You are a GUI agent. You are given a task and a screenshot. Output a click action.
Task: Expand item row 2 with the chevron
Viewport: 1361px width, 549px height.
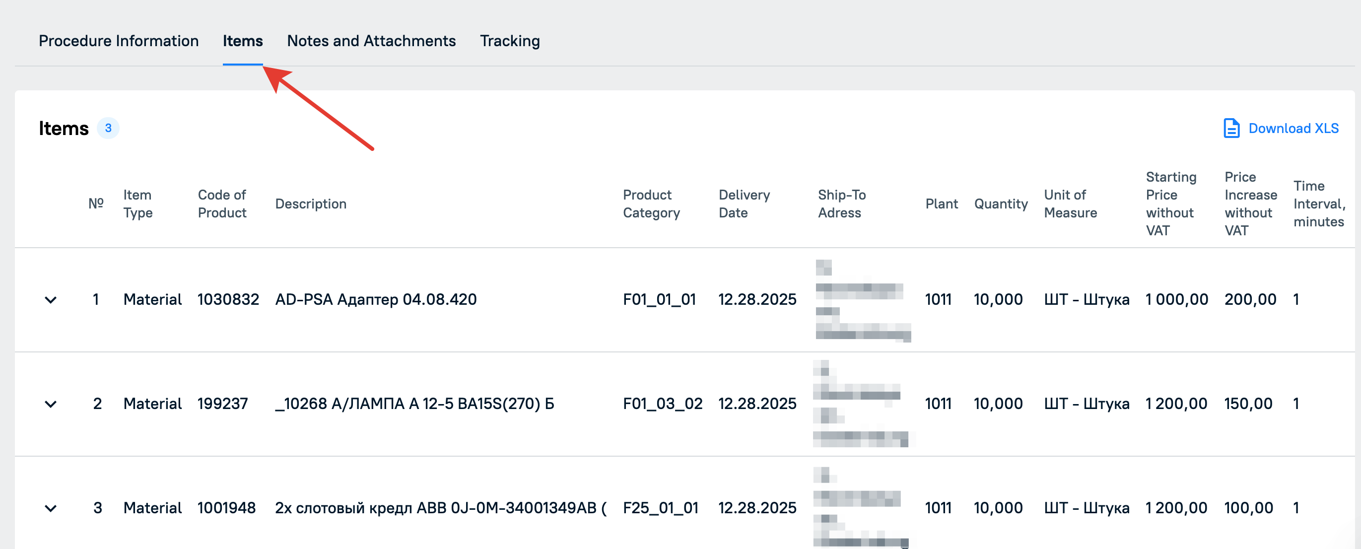pos(51,404)
